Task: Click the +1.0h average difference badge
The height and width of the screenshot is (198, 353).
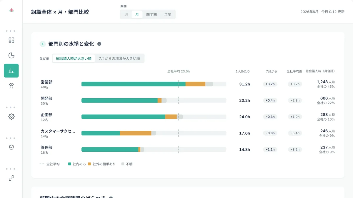Action: click(295, 117)
